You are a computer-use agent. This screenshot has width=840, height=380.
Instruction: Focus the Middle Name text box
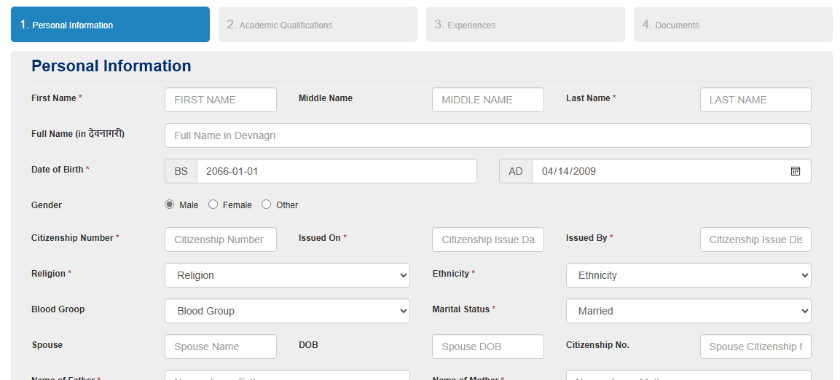click(x=487, y=100)
